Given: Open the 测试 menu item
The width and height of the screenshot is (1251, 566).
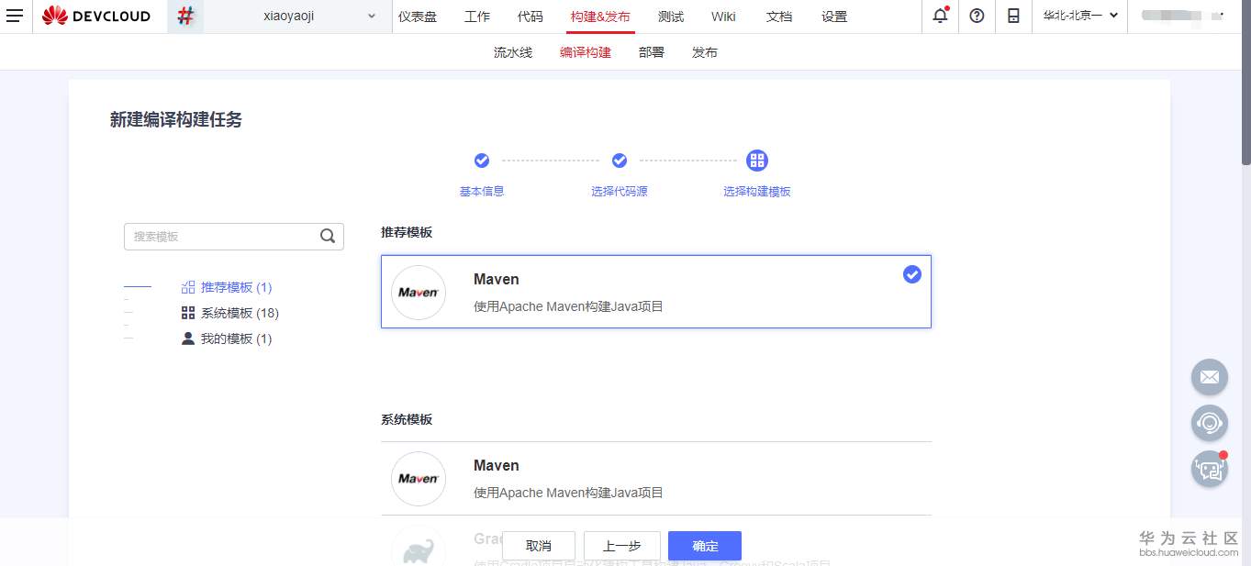Looking at the screenshot, I should [671, 16].
